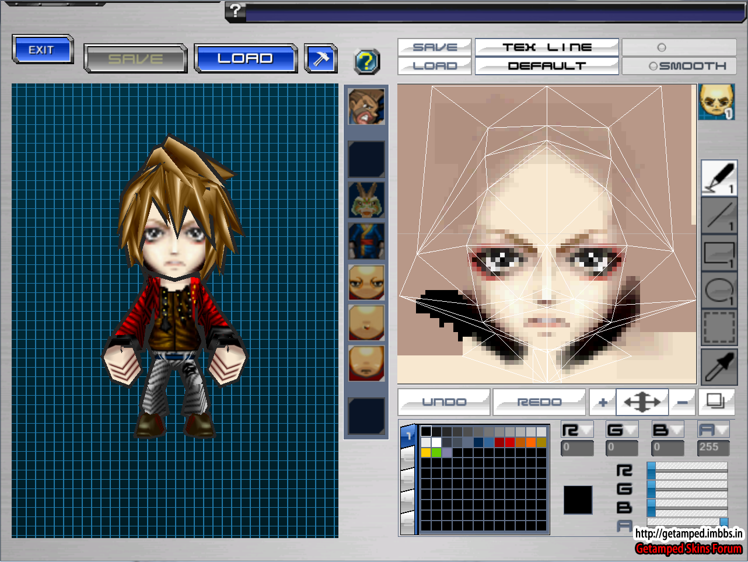This screenshot has height=562, width=748.
Task: Select the rectangle shape tool
Action: tap(719, 253)
